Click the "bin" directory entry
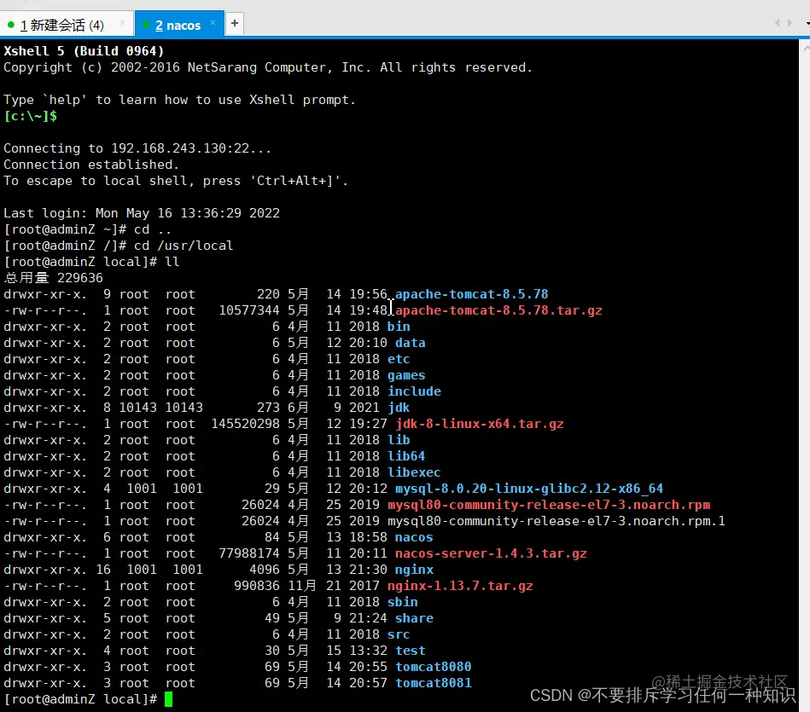Screen dimensions: 810x712 399,327
